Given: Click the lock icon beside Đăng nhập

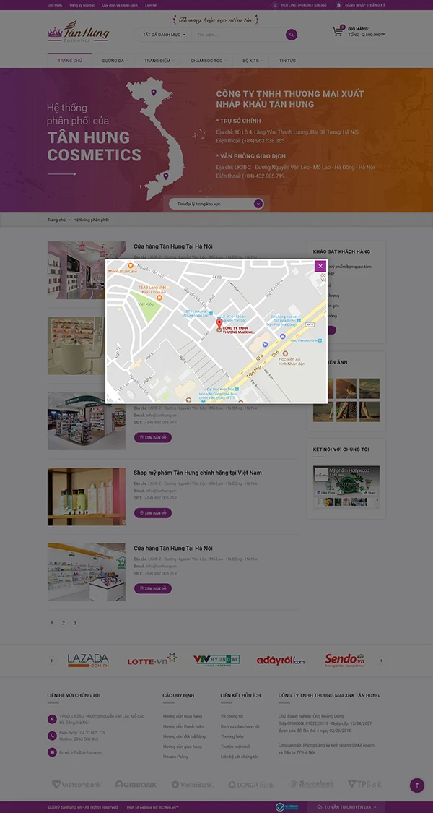Looking at the screenshot, I should pos(338,4).
